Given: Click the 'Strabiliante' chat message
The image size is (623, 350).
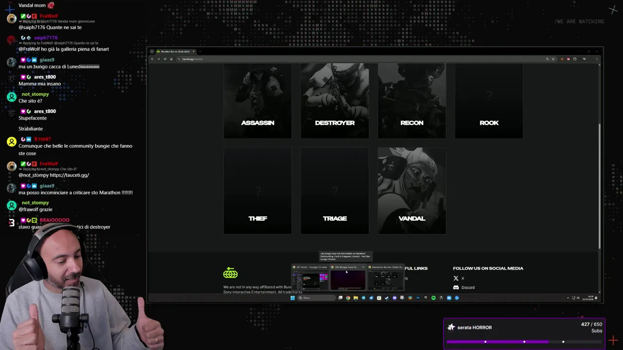Looking at the screenshot, I should (31, 129).
